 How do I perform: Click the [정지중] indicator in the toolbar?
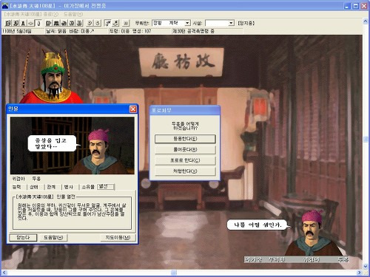click(246, 23)
